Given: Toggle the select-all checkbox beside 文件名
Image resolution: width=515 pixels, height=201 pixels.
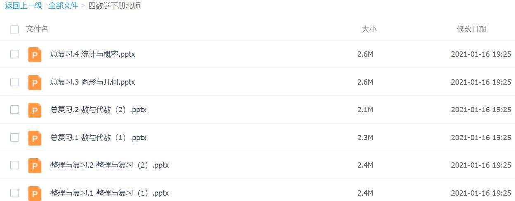Looking at the screenshot, I should (14, 30).
